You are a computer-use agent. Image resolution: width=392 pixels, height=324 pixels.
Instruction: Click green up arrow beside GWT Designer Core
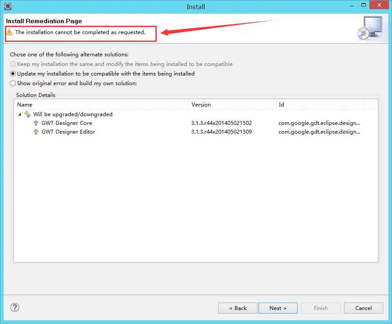tap(36, 123)
